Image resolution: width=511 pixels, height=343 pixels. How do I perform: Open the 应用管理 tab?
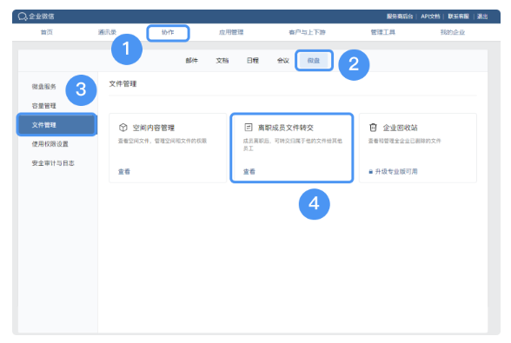[231, 32]
